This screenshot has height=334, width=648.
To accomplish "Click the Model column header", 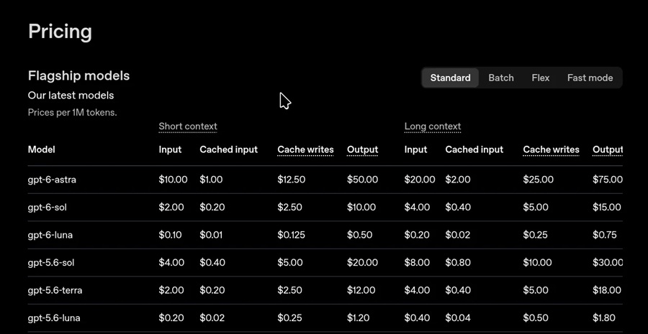I will 41,149.
